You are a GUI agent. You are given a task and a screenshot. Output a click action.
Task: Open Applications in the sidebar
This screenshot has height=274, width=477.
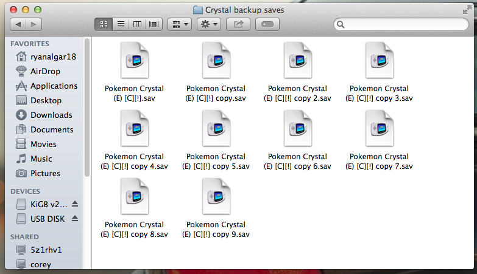pos(47,86)
